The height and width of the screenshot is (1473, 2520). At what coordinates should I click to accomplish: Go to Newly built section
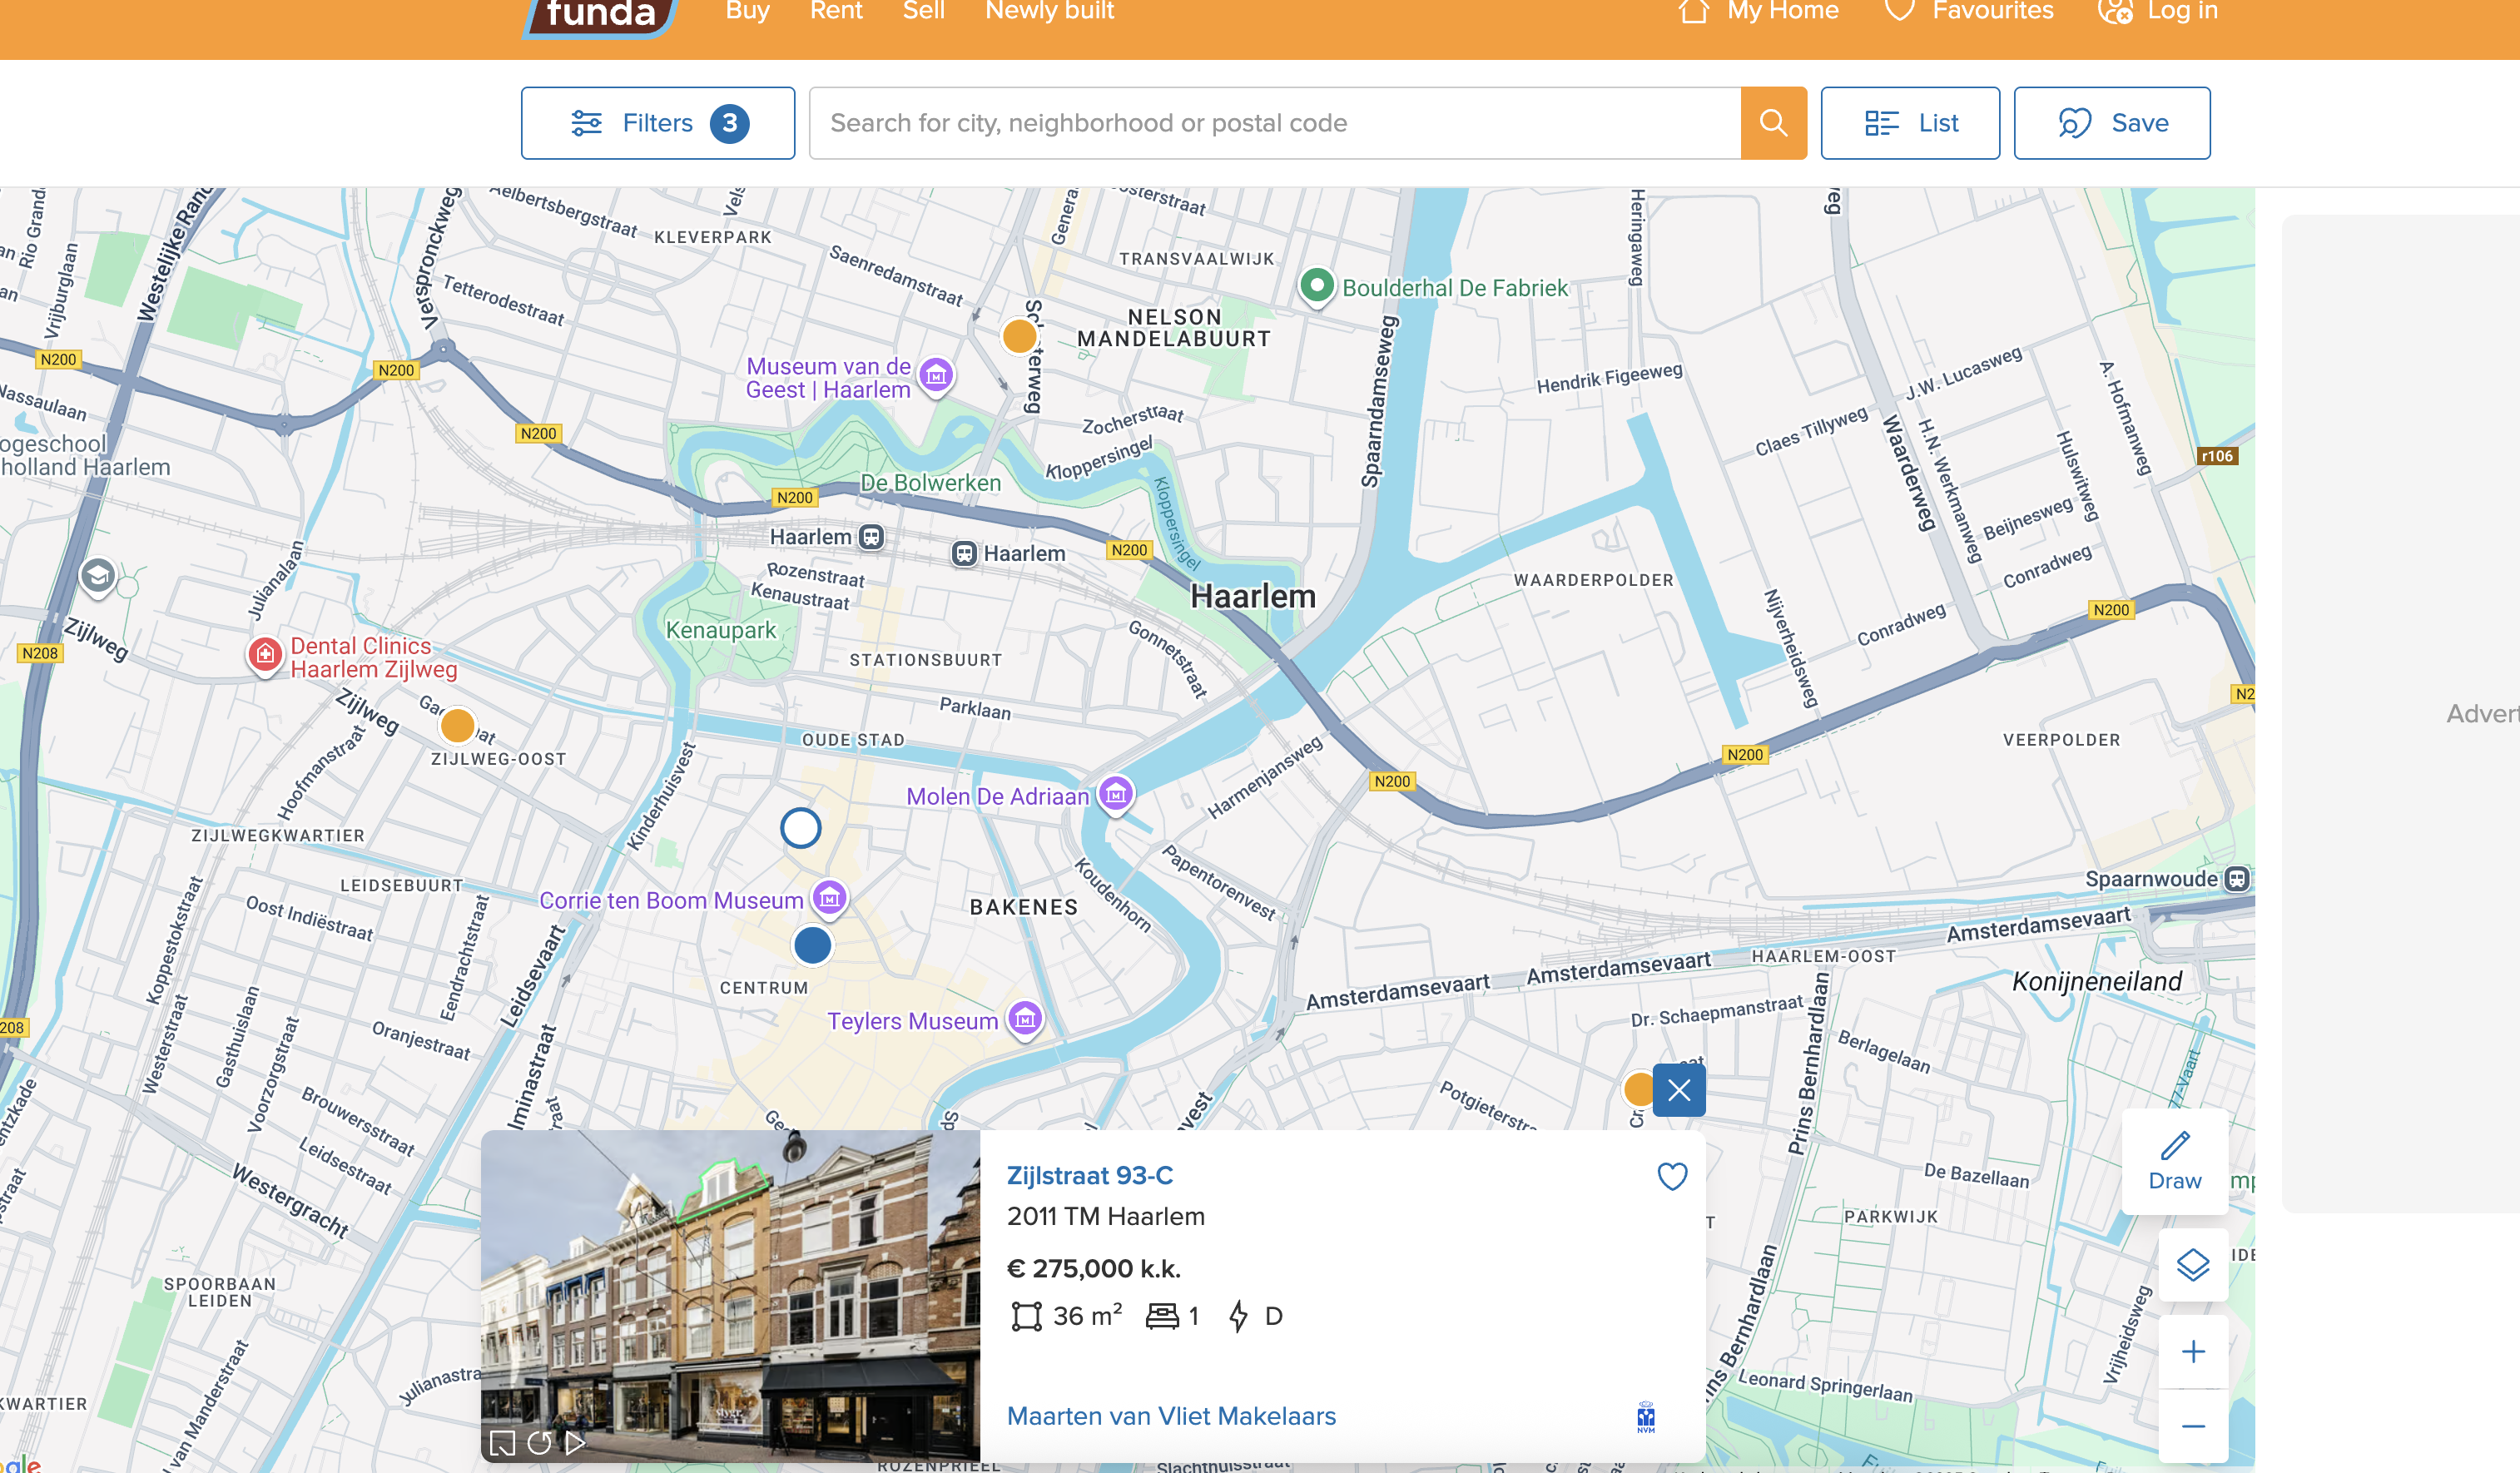pyautogui.click(x=1048, y=11)
